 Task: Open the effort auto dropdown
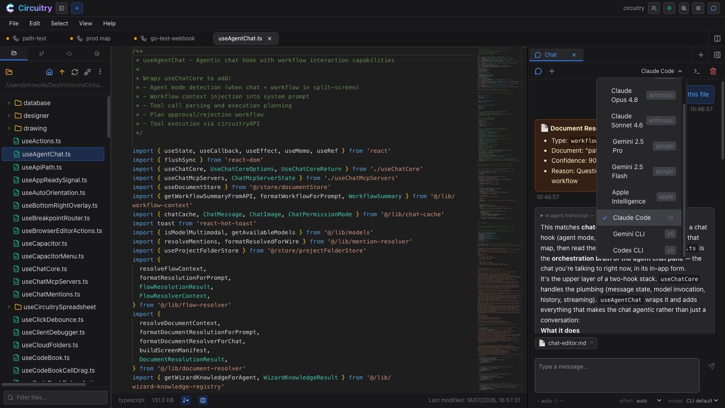coord(649,401)
